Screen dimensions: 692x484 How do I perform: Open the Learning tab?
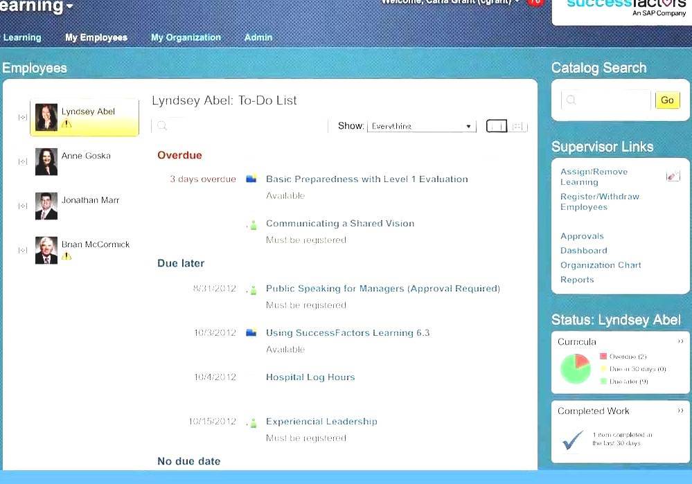tap(22, 37)
